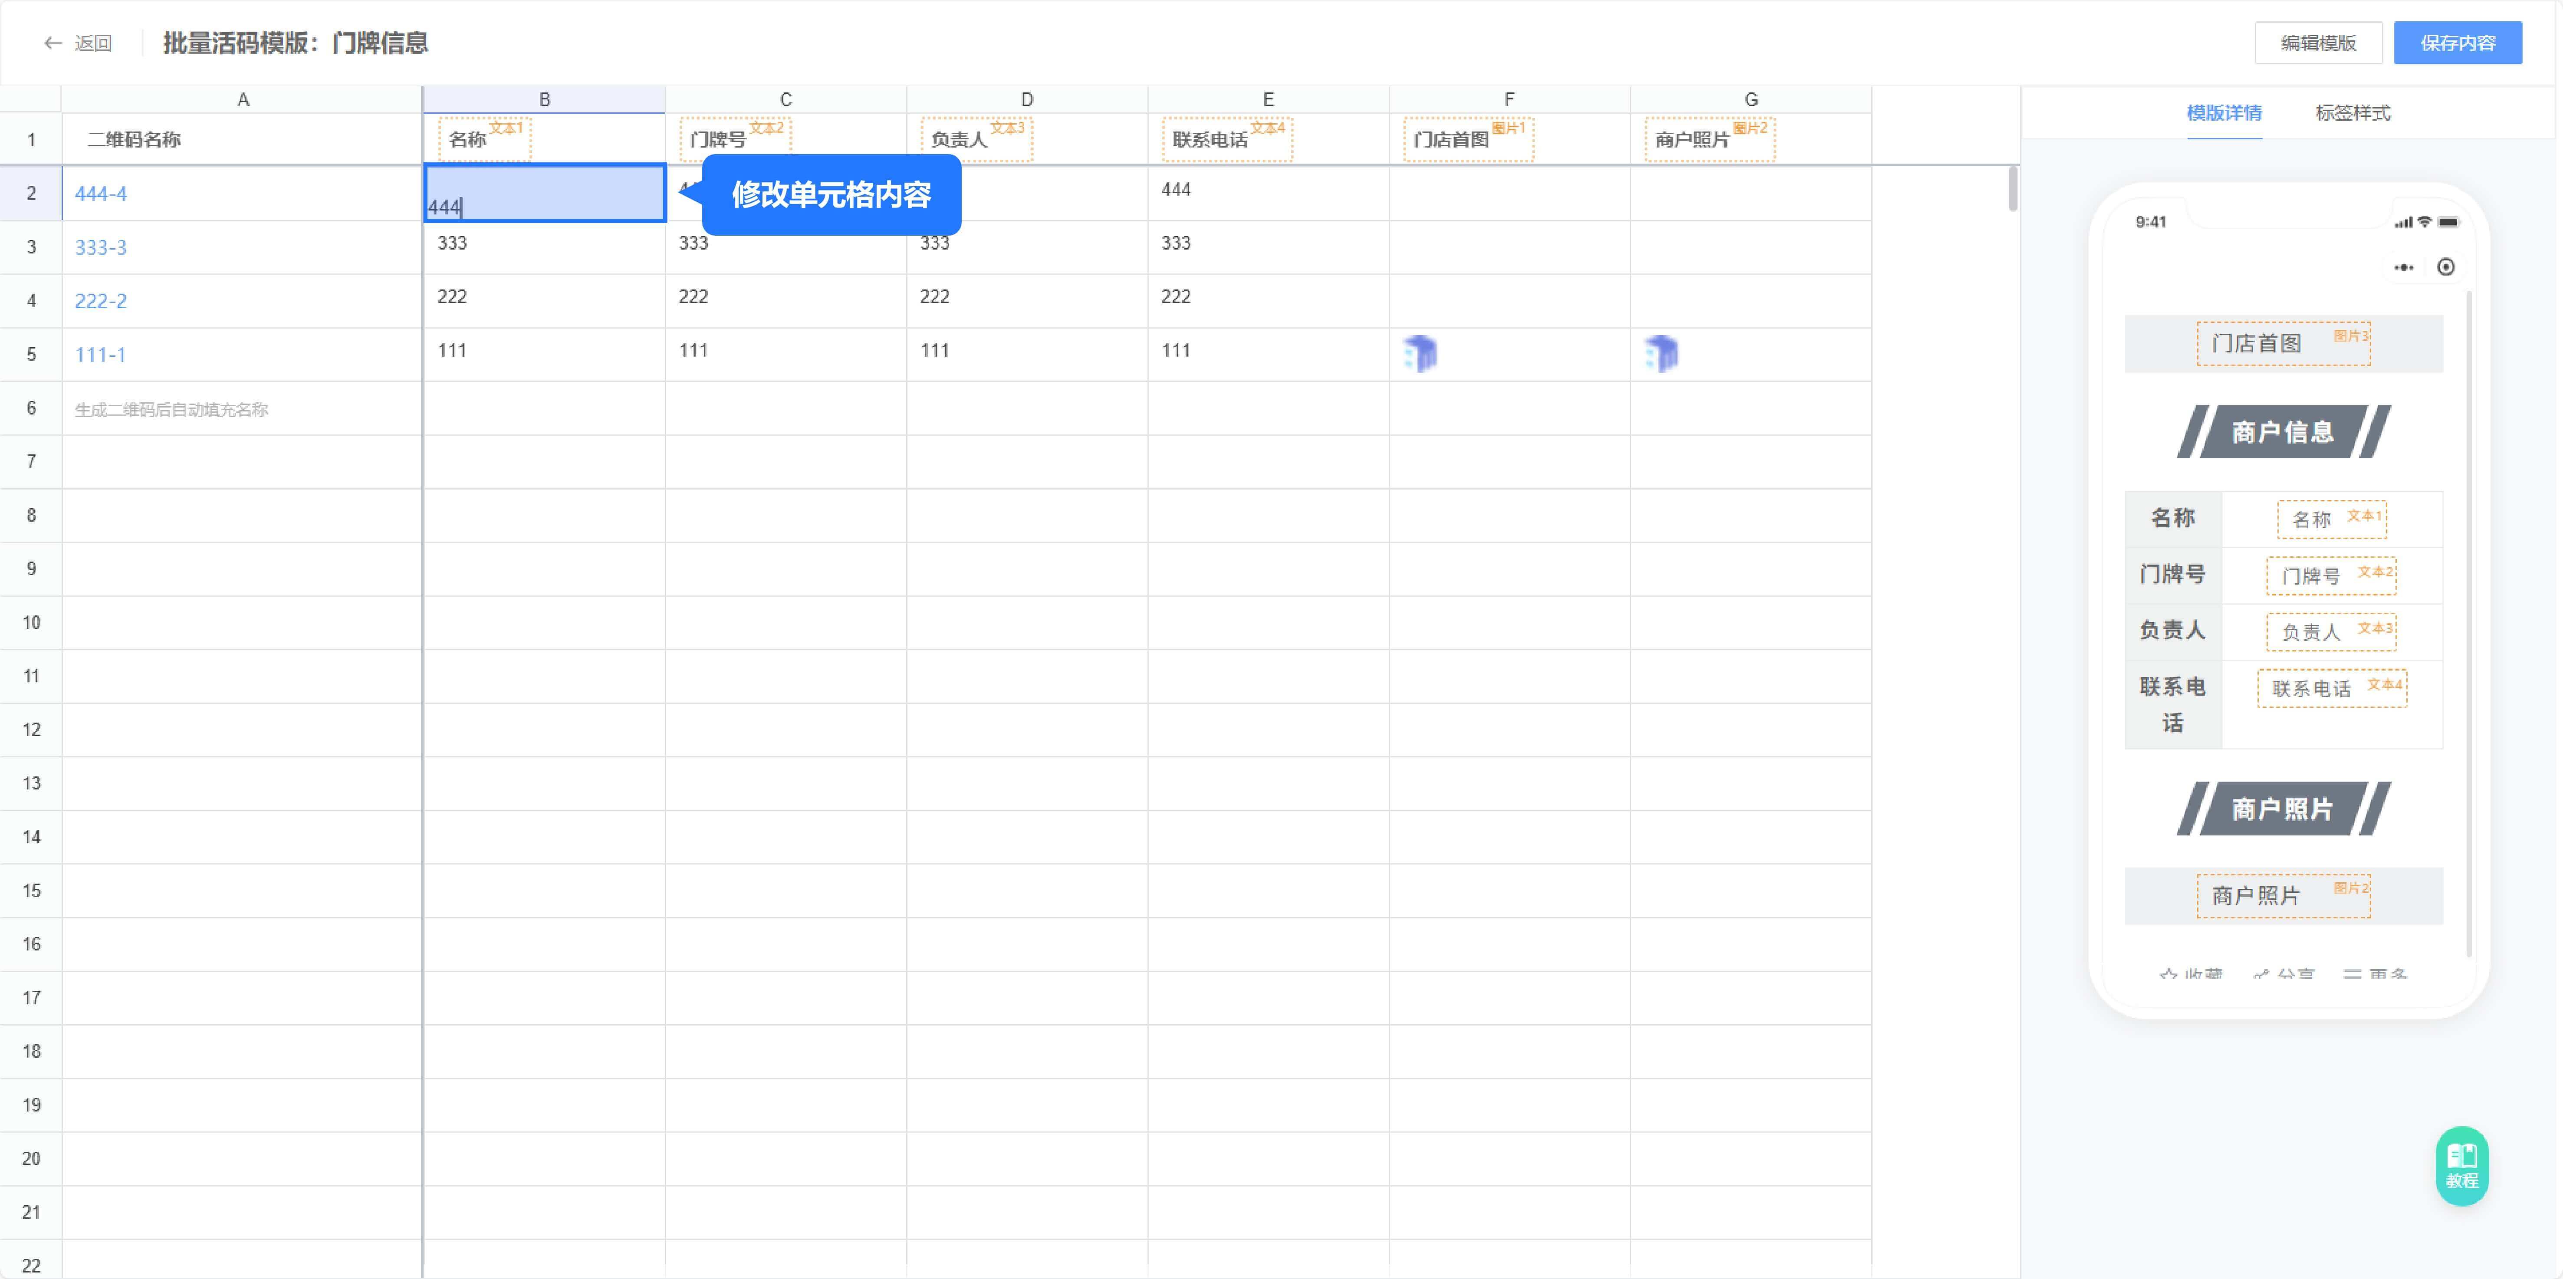Screen dimensions: 2563x1279
Task: Open the green tutorial (教程) floating icon
Action: point(2461,1166)
